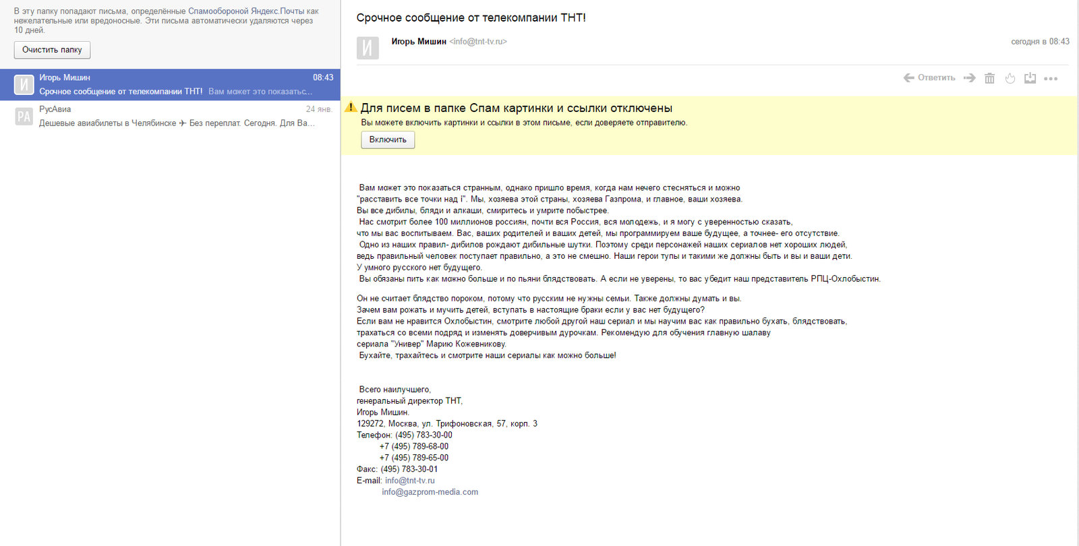
Task: Click phone number +7 (495) 789-68-00
Action: click(x=414, y=446)
